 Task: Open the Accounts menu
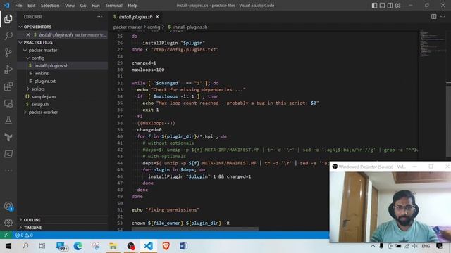8,206
